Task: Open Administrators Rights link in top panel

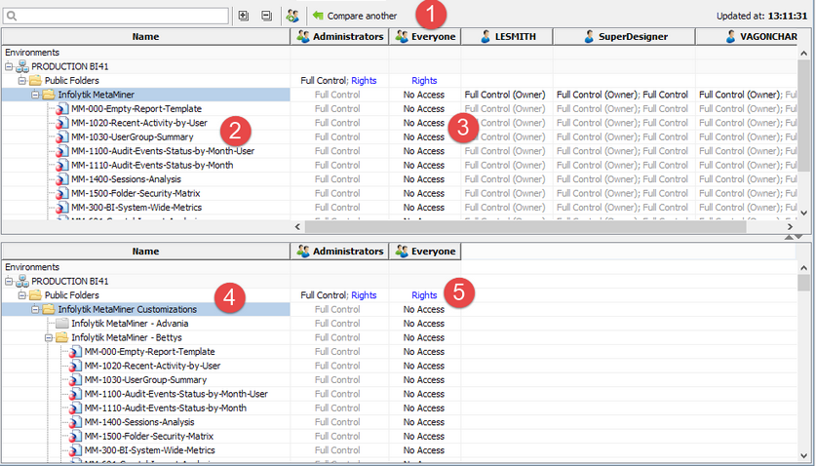Action: pos(364,81)
